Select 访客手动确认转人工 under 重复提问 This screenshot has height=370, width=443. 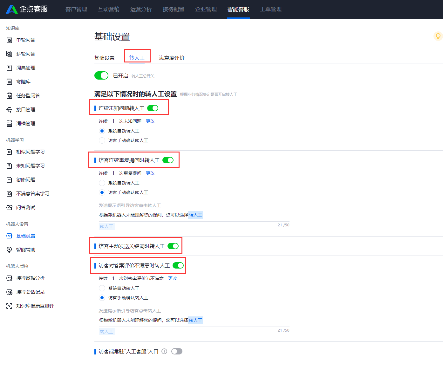102,192
